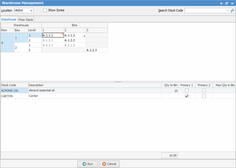Viewport: 236px width, 168px height.
Task: Tick Primary 2 for CARTON row
Action: click(x=204, y=96)
